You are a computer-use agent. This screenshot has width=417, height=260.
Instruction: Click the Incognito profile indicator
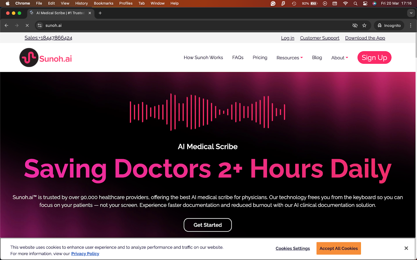(389, 25)
